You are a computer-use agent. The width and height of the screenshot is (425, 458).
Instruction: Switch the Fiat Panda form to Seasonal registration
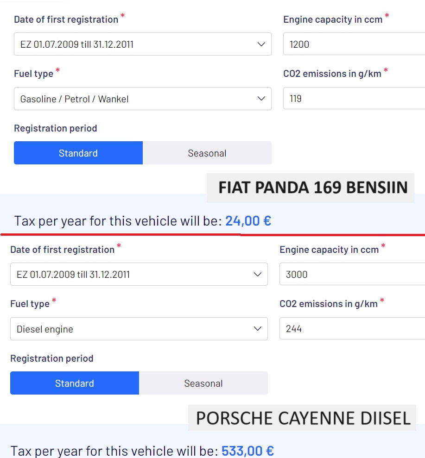tap(207, 153)
